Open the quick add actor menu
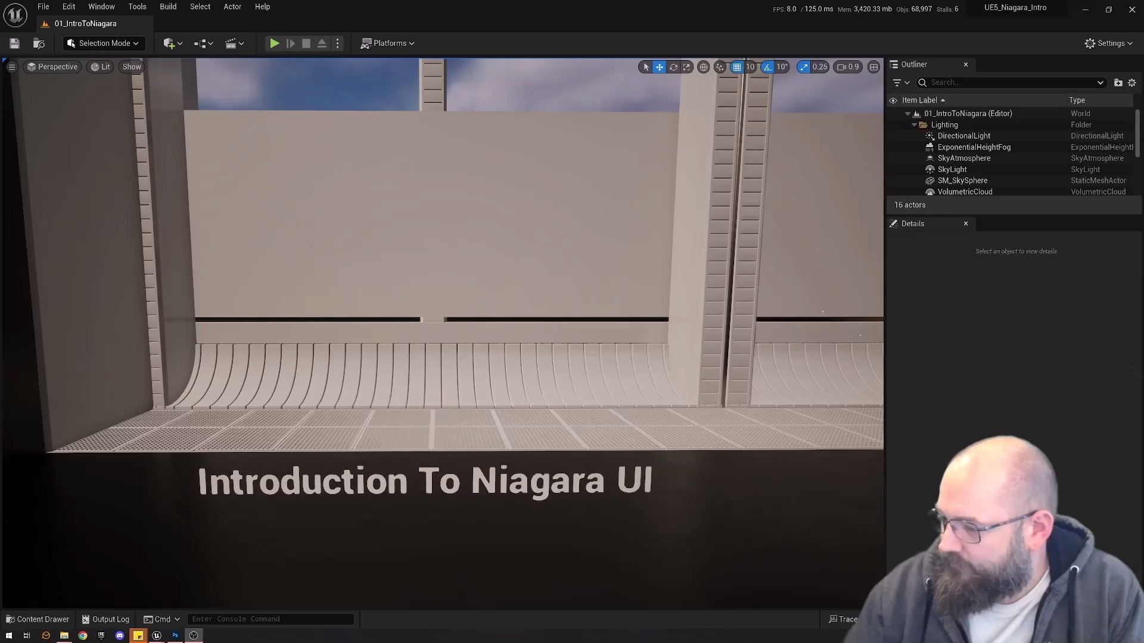1144x643 pixels. (173, 43)
